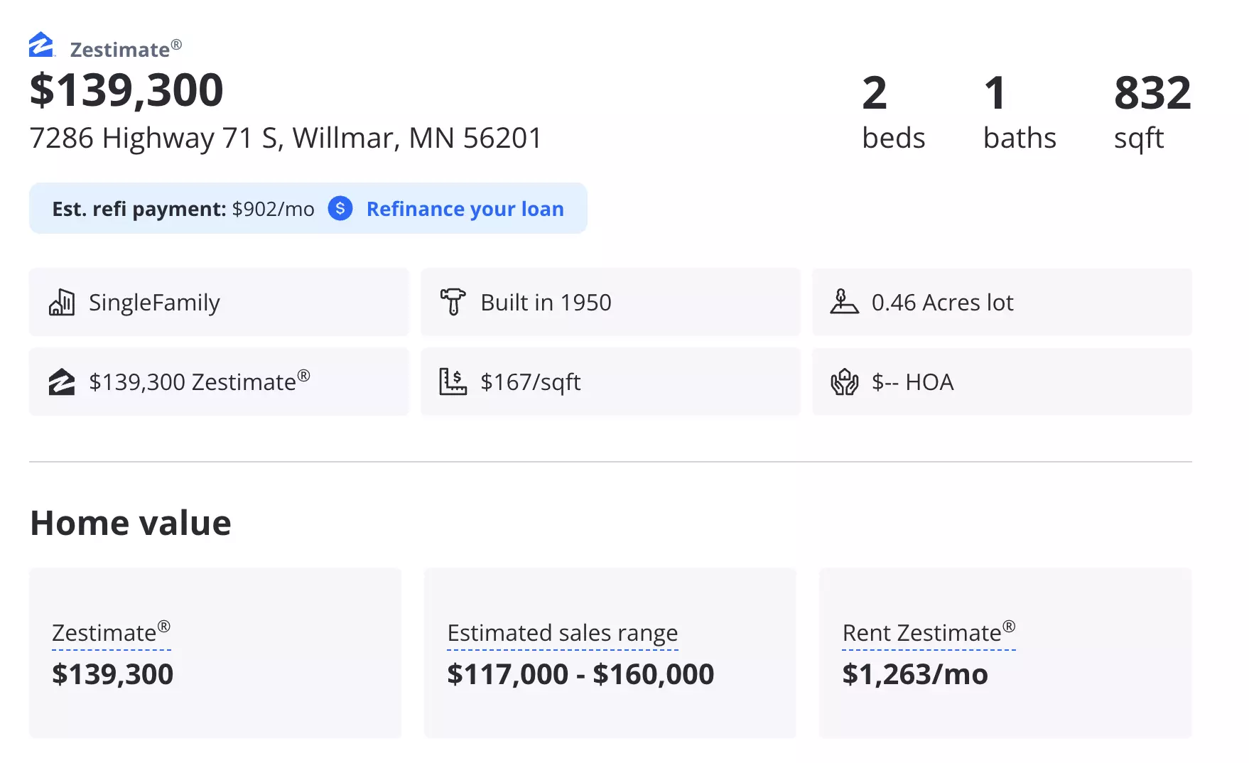Viewport: 1249px width, 763px height.
Task: Click the dotted-underlined Zestimate label under Home value
Action: click(112, 632)
